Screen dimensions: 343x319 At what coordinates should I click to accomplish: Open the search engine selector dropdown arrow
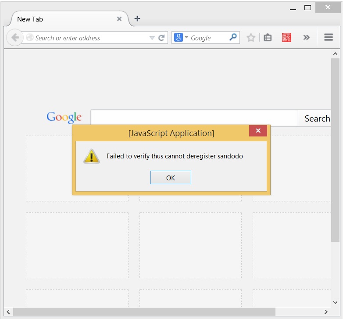click(x=186, y=37)
